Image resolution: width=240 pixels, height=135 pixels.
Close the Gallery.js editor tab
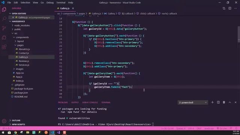pos(73,8)
